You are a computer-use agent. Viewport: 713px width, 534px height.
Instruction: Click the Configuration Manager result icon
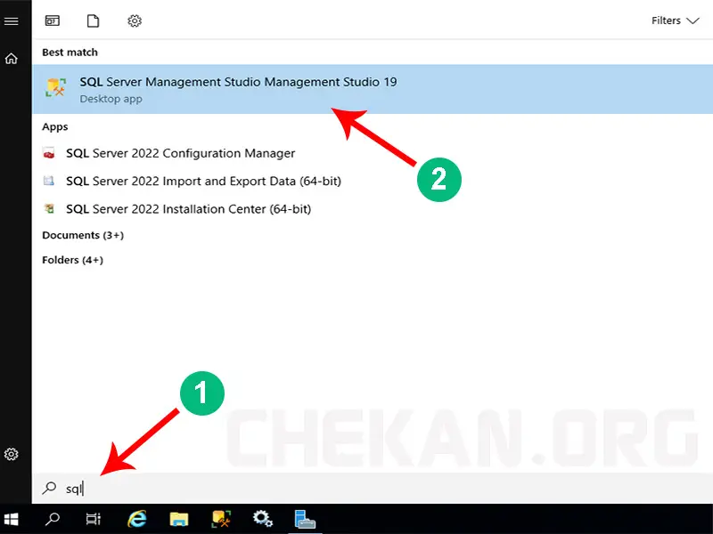click(x=49, y=153)
